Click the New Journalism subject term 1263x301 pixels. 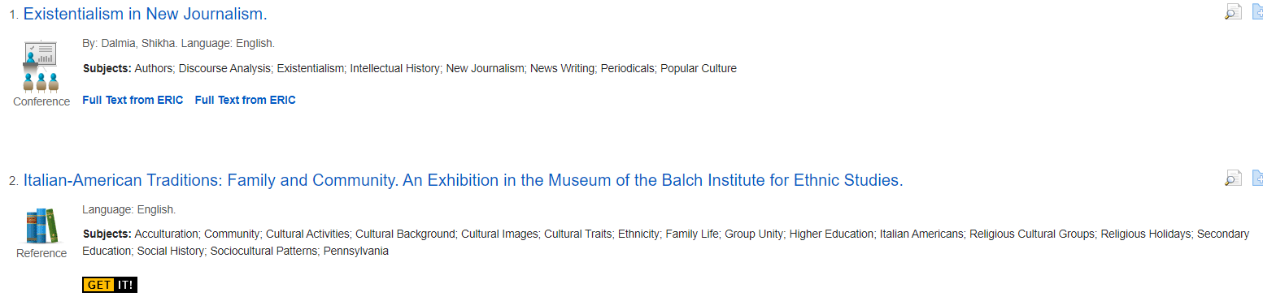coord(485,68)
